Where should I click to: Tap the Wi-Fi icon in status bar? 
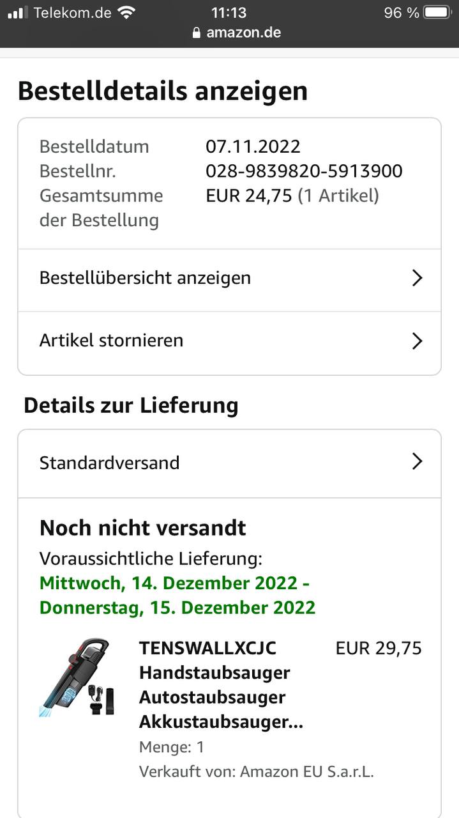point(126,13)
